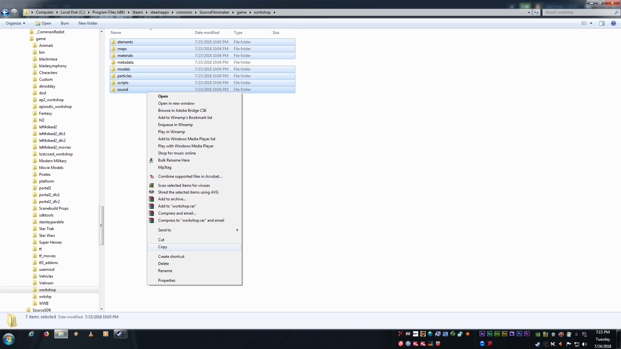Click the refresh icon next to address bar
Screen dimensions: 621x349
click(x=536, y=12)
